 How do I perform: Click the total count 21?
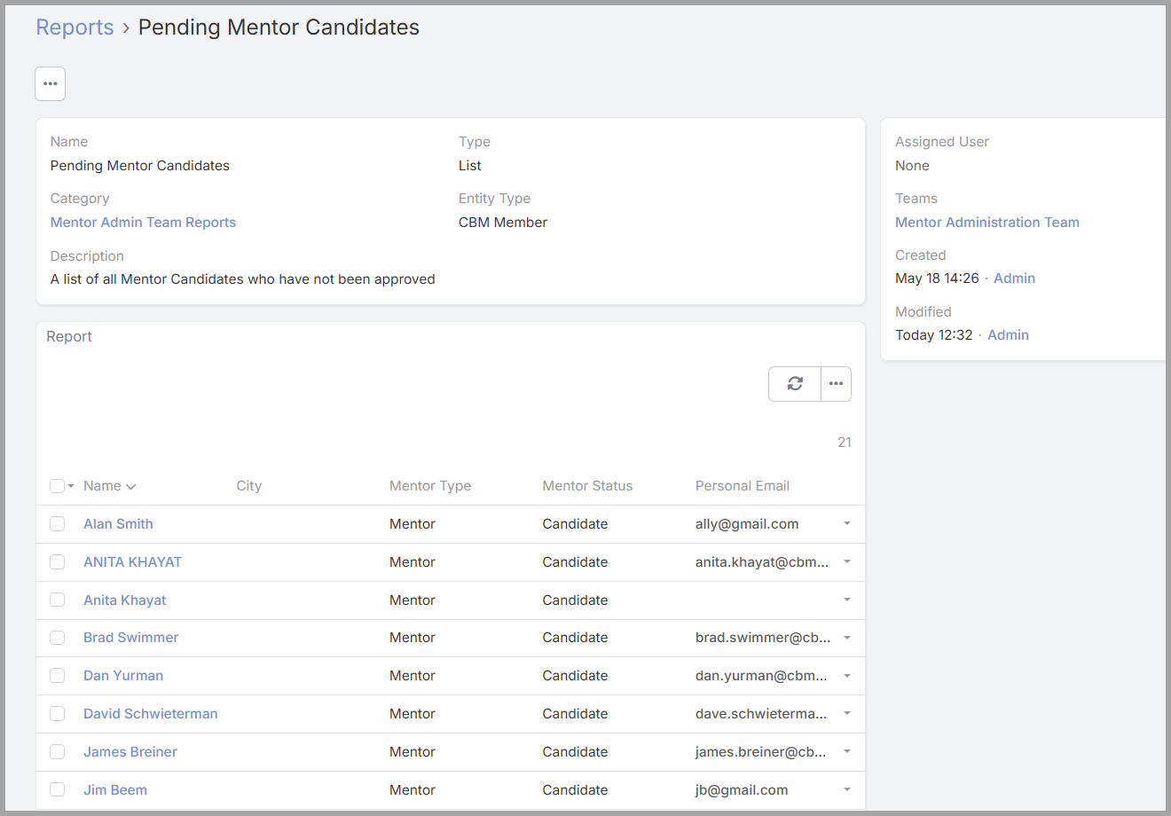[845, 443]
